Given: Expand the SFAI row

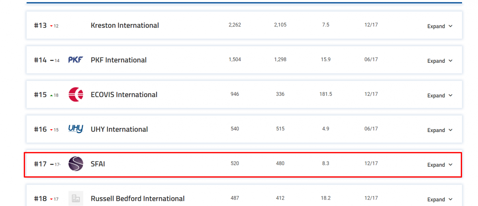Looking at the screenshot, I should 440,165.
